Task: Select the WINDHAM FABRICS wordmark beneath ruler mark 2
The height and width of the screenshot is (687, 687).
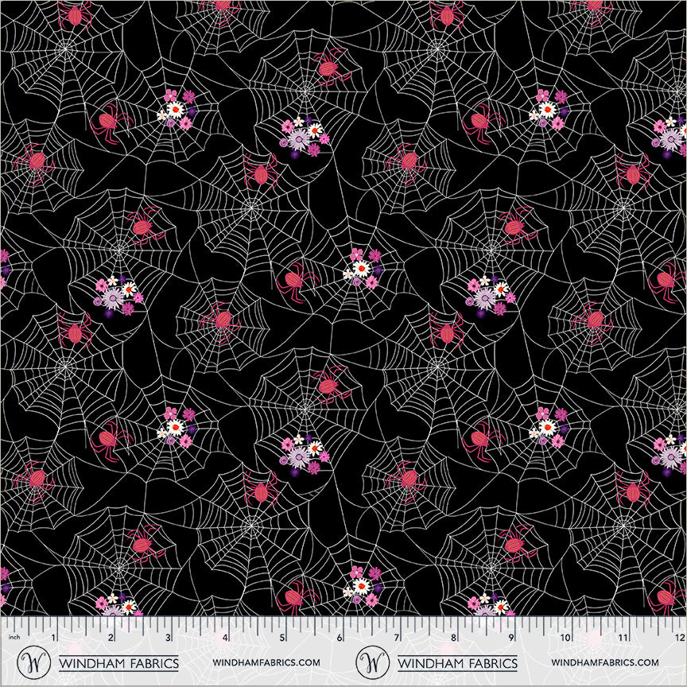Action: (118, 663)
